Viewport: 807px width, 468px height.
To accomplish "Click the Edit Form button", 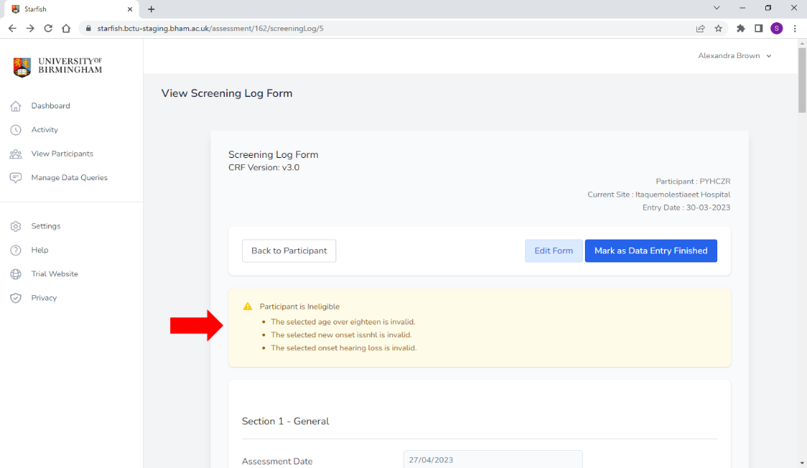I will coord(553,251).
